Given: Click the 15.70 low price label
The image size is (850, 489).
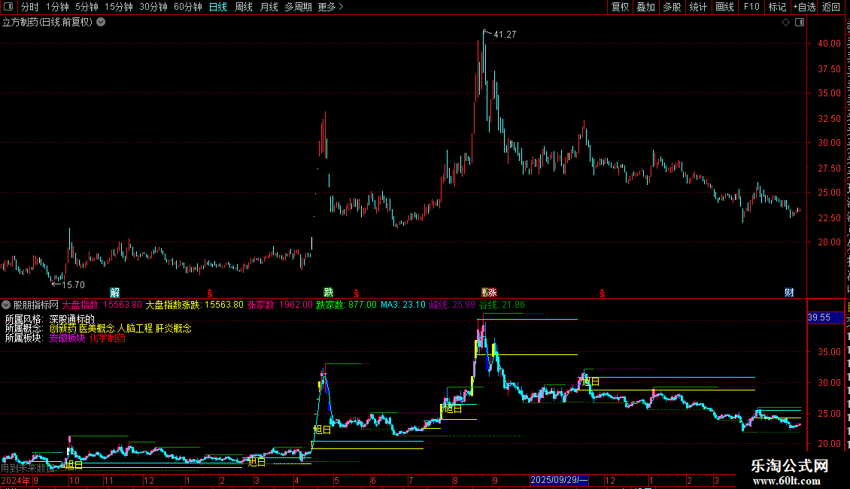Looking at the screenshot, I should click(73, 284).
